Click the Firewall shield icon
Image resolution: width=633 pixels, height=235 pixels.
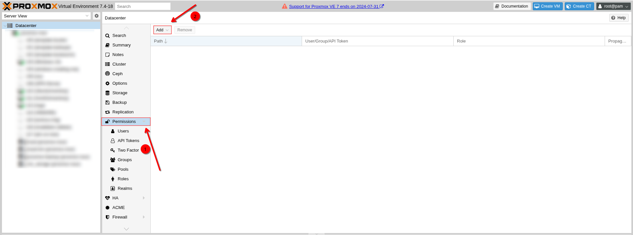pos(107,217)
